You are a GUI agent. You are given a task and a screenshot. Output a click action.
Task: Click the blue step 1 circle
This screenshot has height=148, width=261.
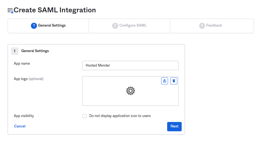click(x=34, y=26)
